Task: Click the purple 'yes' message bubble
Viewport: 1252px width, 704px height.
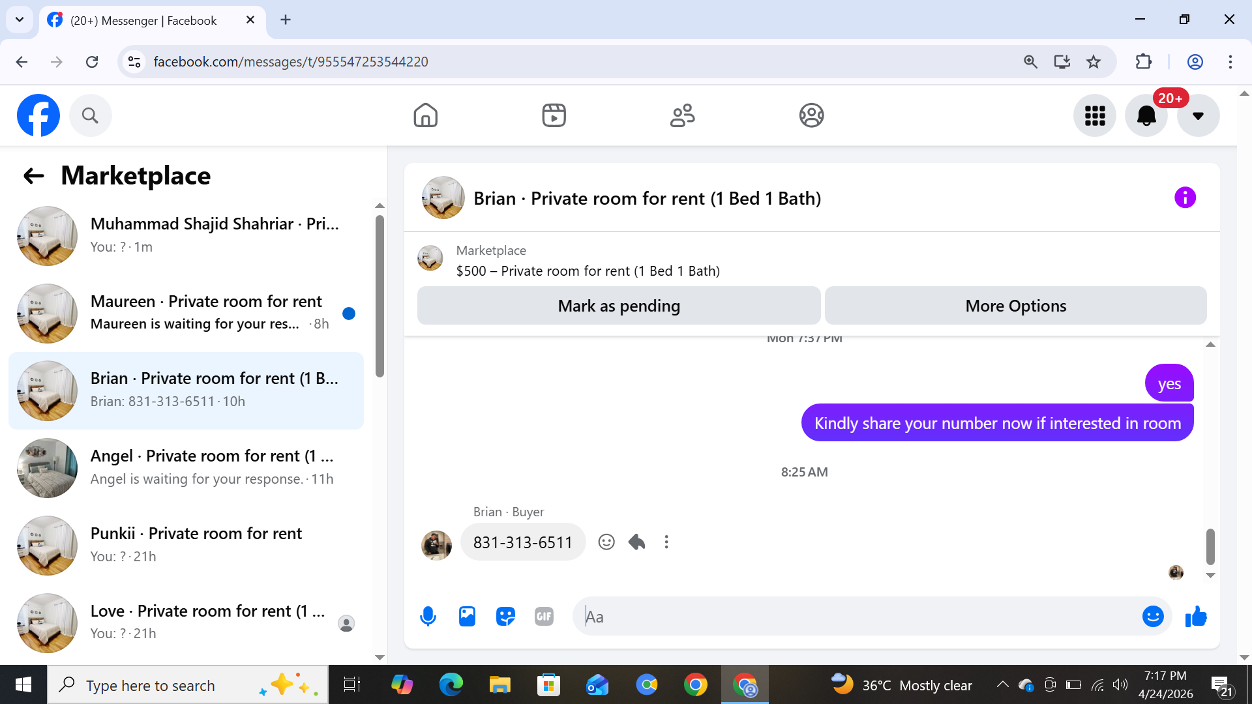Action: point(1169,384)
